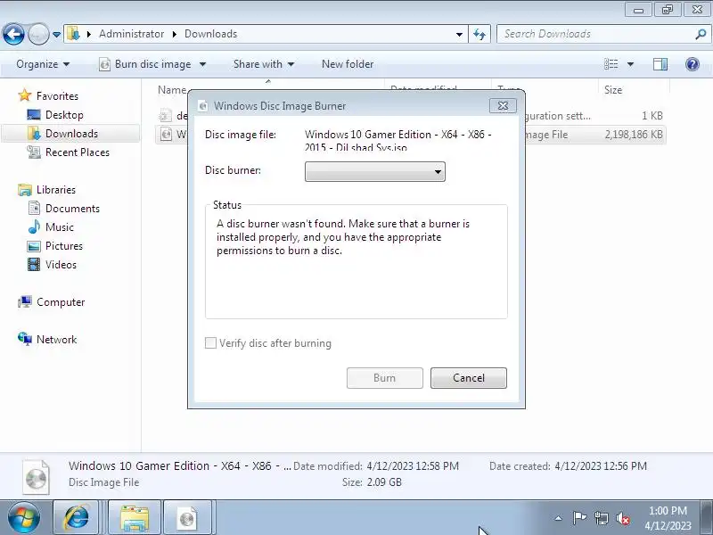Image resolution: width=713 pixels, height=535 pixels.
Task: Select Downloads in the address breadcrumb
Action: click(210, 34)
